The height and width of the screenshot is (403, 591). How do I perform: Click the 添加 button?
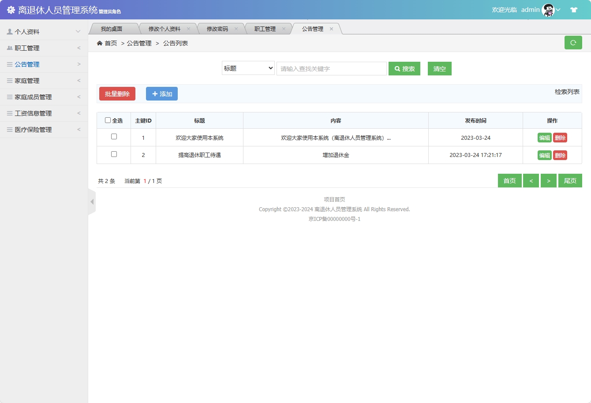pos(161,93)
